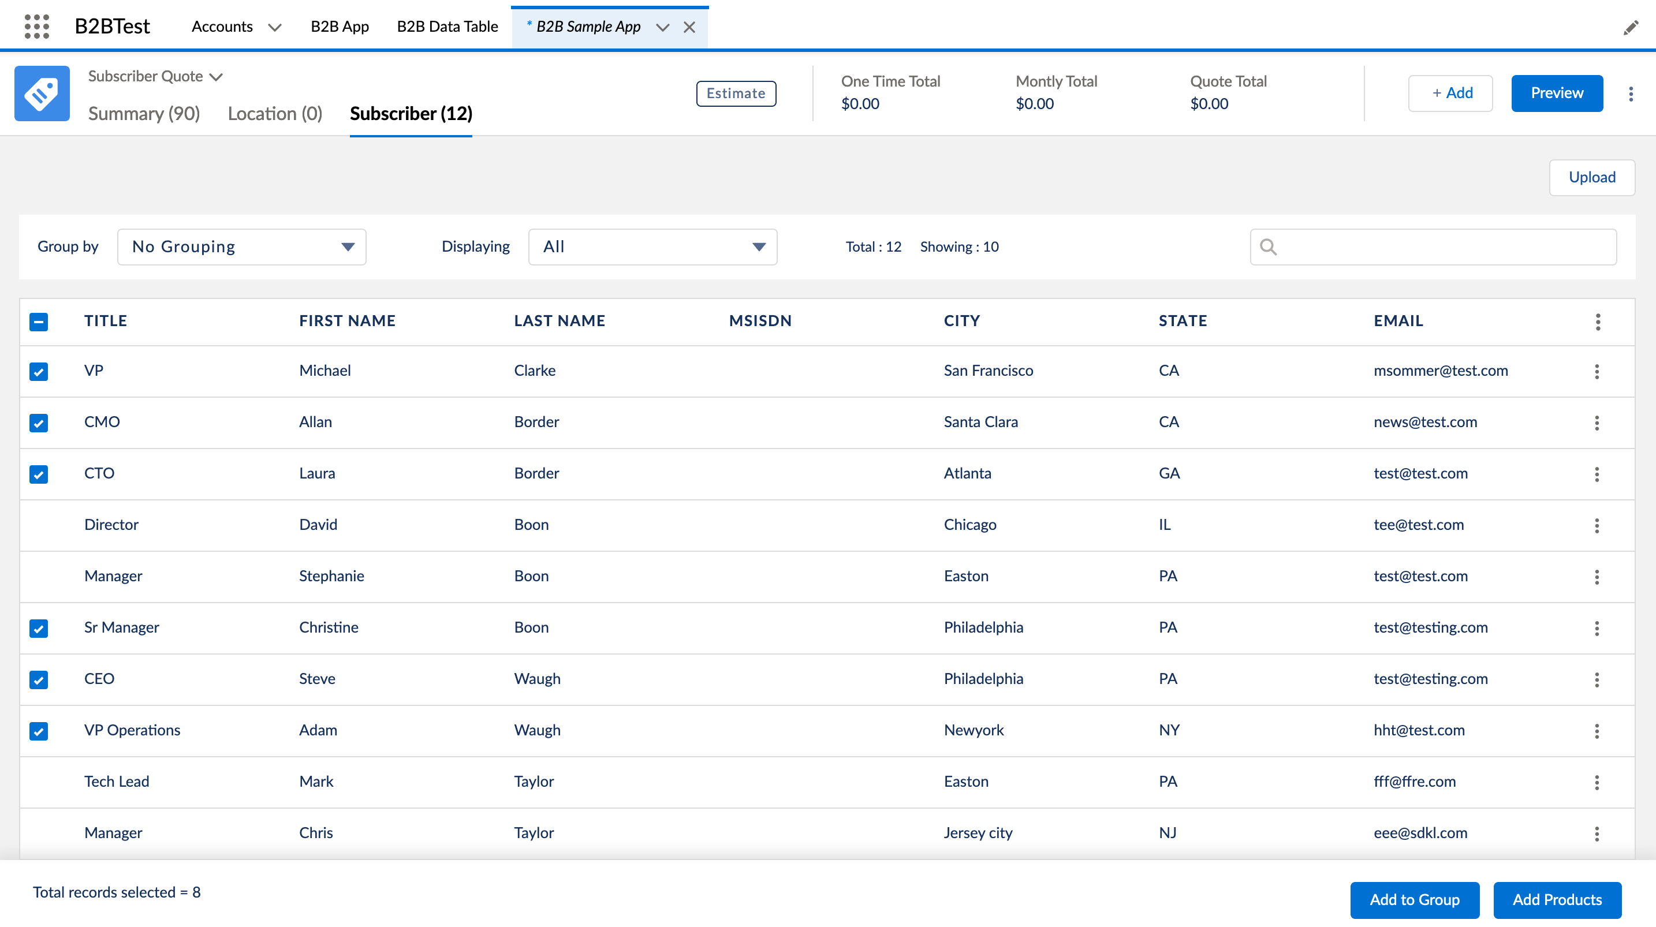Viewport: 1656px width, 927px height.
Task: Open row actions for Allan Border
Action: (1597, 423)
